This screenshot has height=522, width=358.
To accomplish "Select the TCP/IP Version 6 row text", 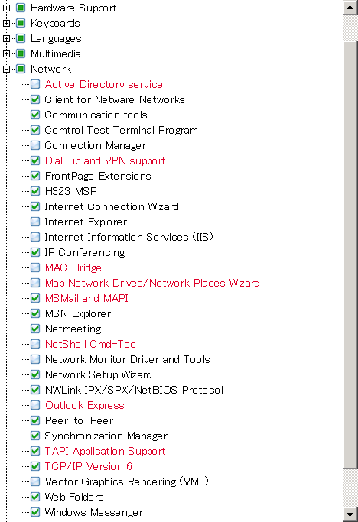I will click(x=89, y=466).
